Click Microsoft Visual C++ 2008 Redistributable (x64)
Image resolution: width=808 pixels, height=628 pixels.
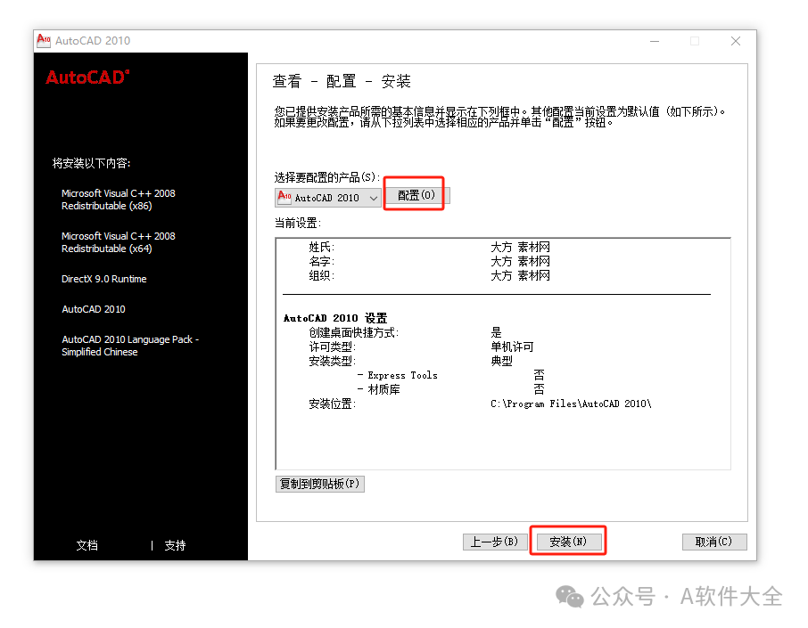tap(118, 242)
